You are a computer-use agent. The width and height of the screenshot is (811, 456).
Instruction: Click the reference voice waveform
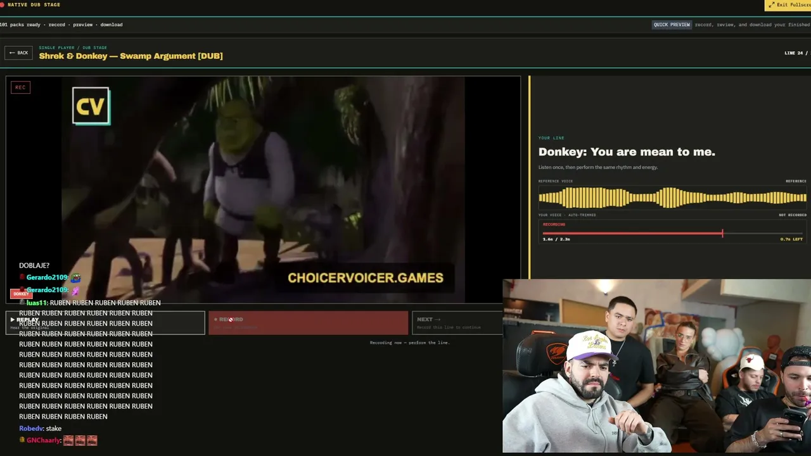pos(672,198)
